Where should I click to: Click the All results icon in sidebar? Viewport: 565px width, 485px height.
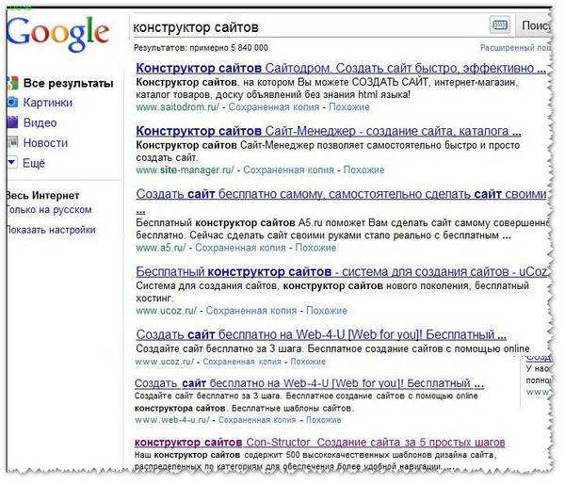pyautogui.click(x=12, y=83)
